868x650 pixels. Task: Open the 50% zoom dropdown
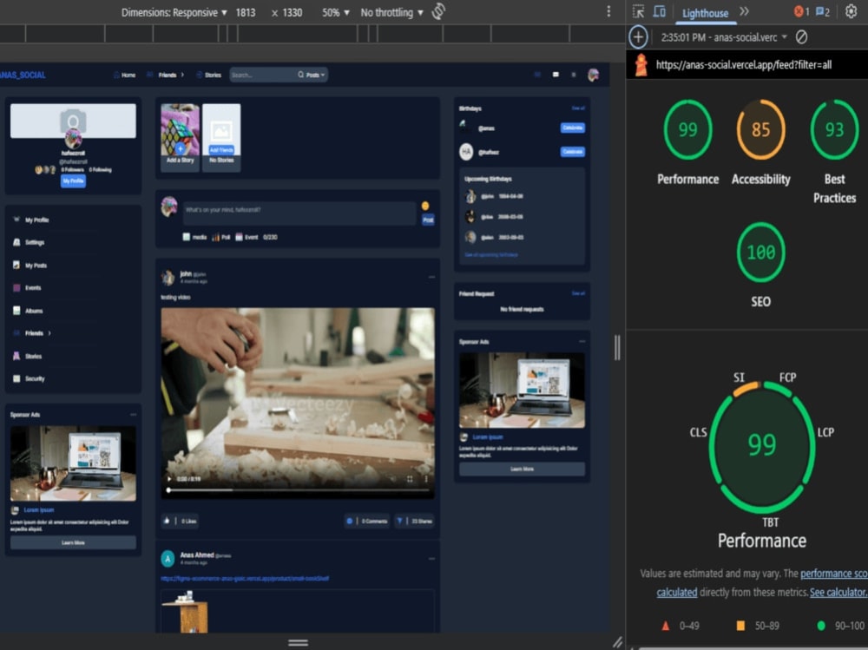click(335, 12)
